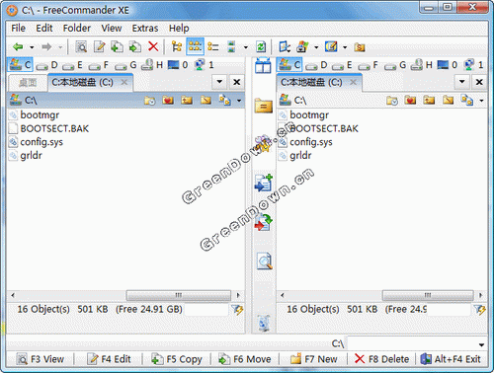Image resolution: width=494 pixels, height=373 pixels.
Task: Open the left panel tab list dropdown
Action: 219,82
